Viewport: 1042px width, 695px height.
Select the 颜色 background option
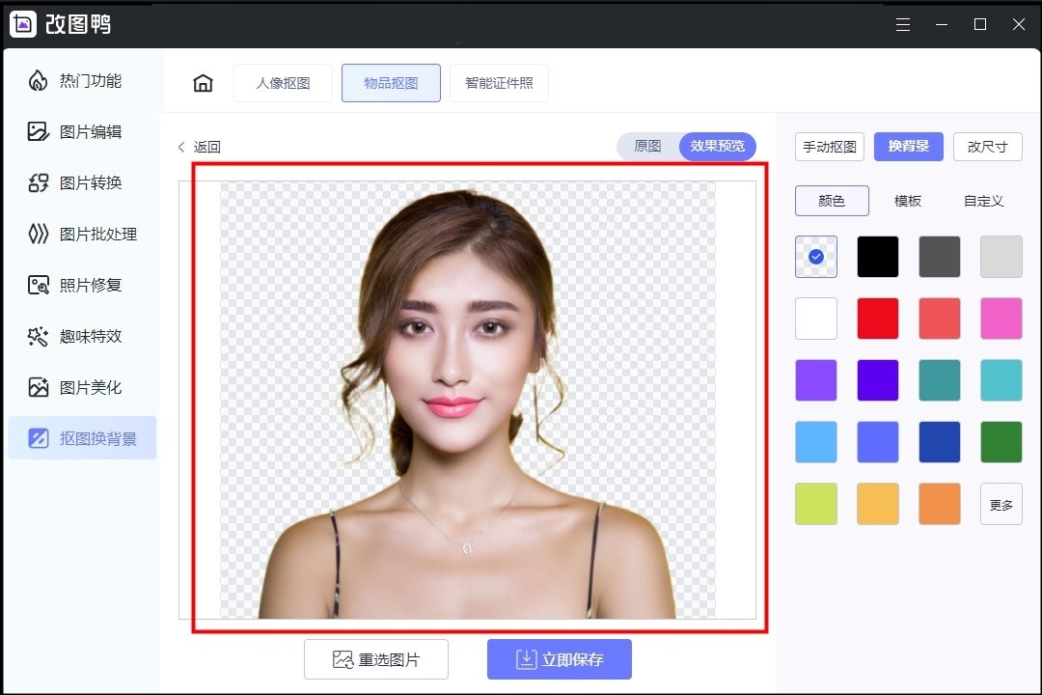point(832,201)
